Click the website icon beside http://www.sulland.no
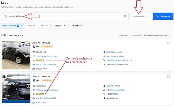This screenshot has height=106, width=174. click(104, 90)
